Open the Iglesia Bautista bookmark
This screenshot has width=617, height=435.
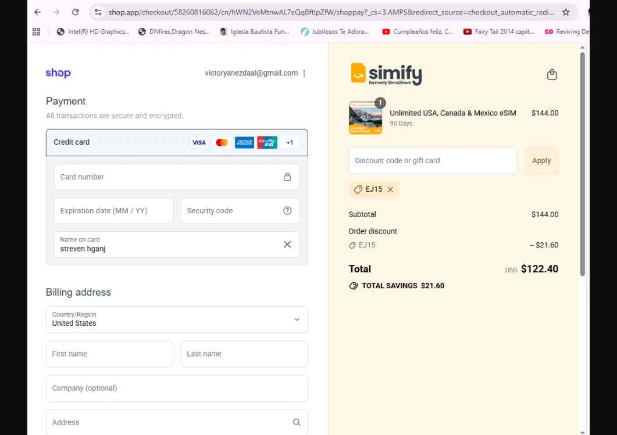pos(255,32)
